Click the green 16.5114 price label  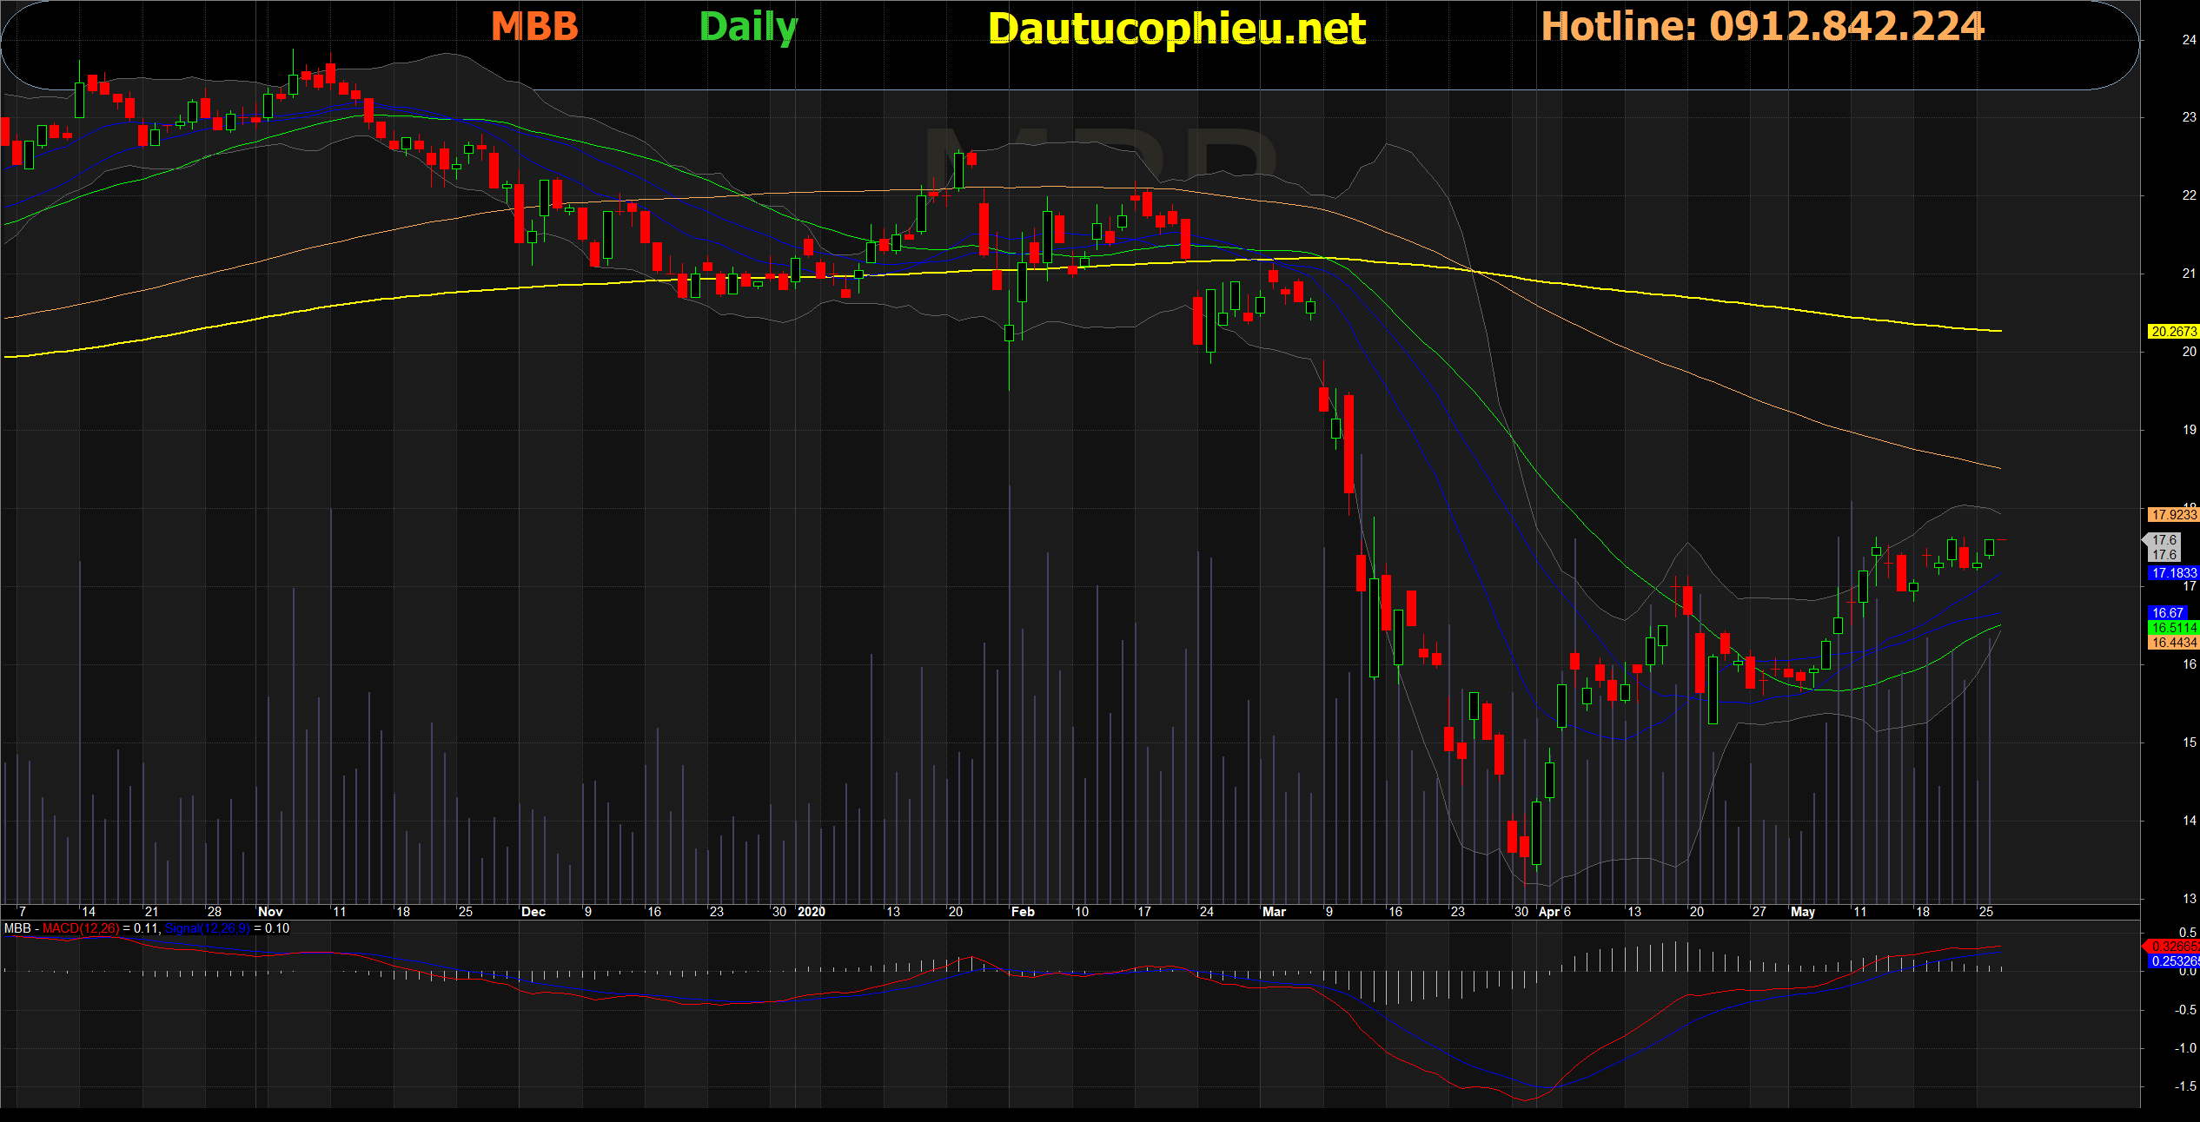2173,628
